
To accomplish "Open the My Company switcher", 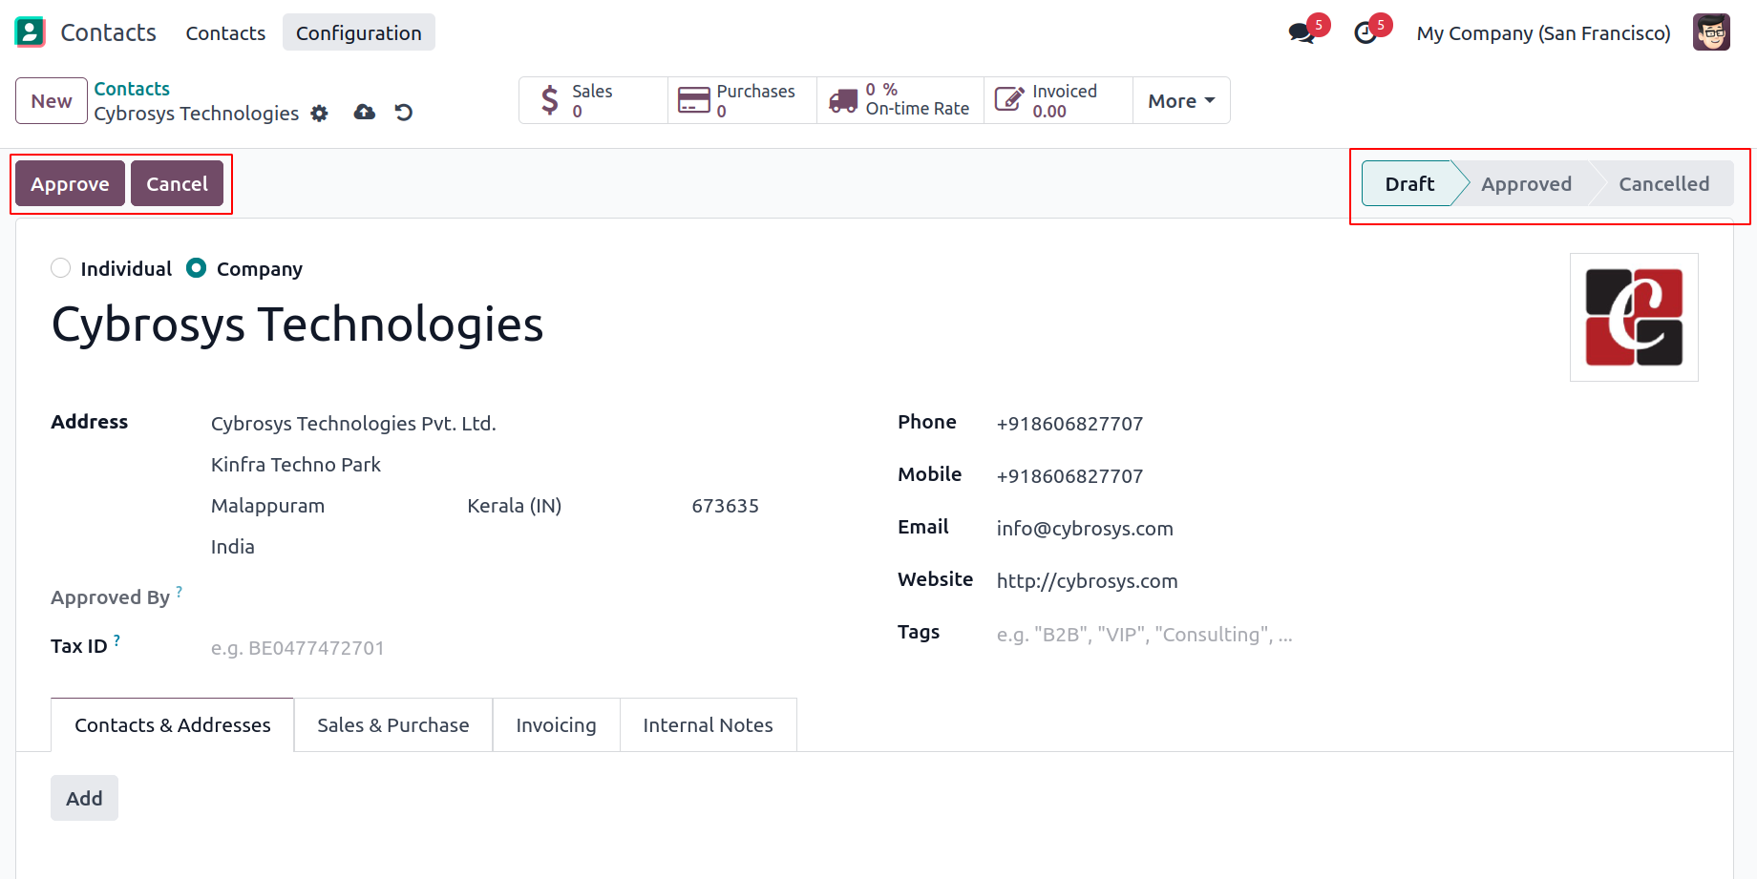I will click(x=1543, y=33).
